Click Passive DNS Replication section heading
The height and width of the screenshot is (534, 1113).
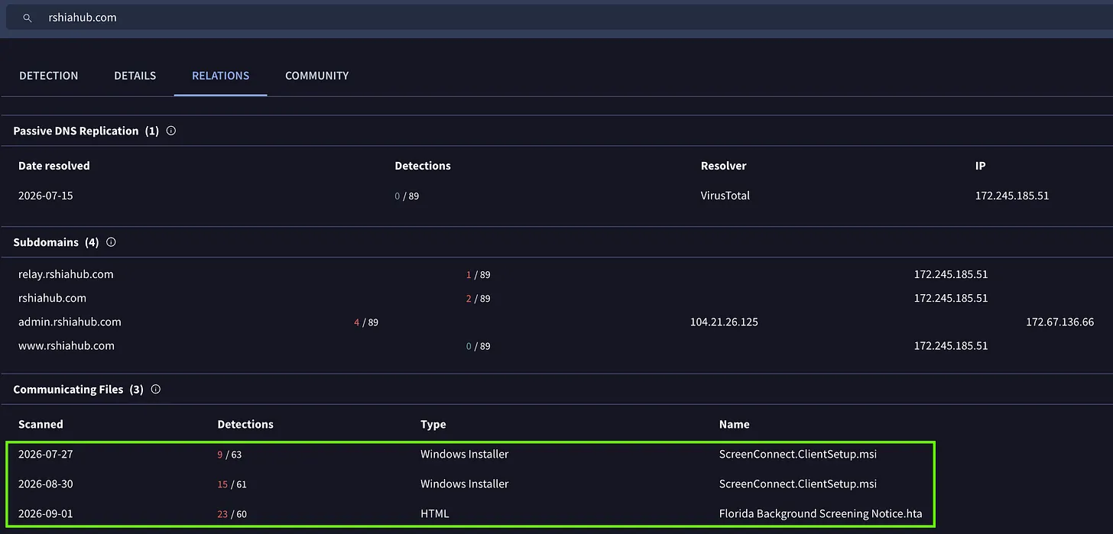click(x=86, y=131)
